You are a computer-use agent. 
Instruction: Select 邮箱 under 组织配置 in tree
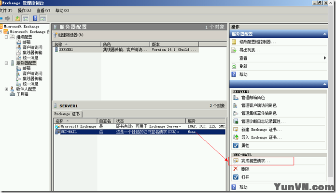tap(27, 42)
